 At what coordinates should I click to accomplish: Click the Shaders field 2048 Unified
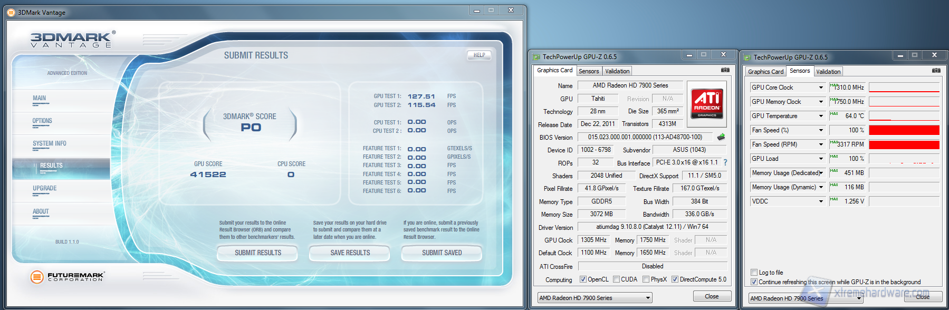606,176
